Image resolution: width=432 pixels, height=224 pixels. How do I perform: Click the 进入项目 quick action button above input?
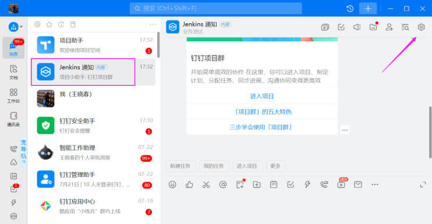click(247, 166)
